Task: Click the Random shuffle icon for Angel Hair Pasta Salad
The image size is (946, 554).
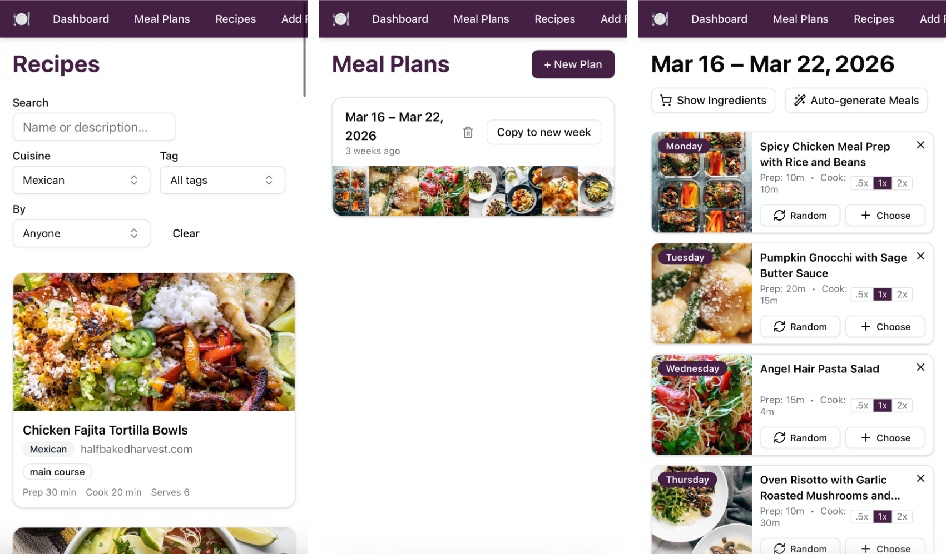Action: coord(780,437)
